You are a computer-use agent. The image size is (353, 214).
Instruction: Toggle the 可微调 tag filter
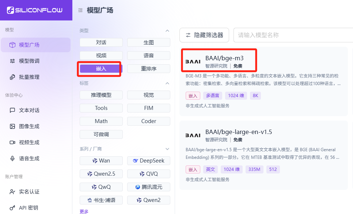pyautogui.click(x=101, y=134)
